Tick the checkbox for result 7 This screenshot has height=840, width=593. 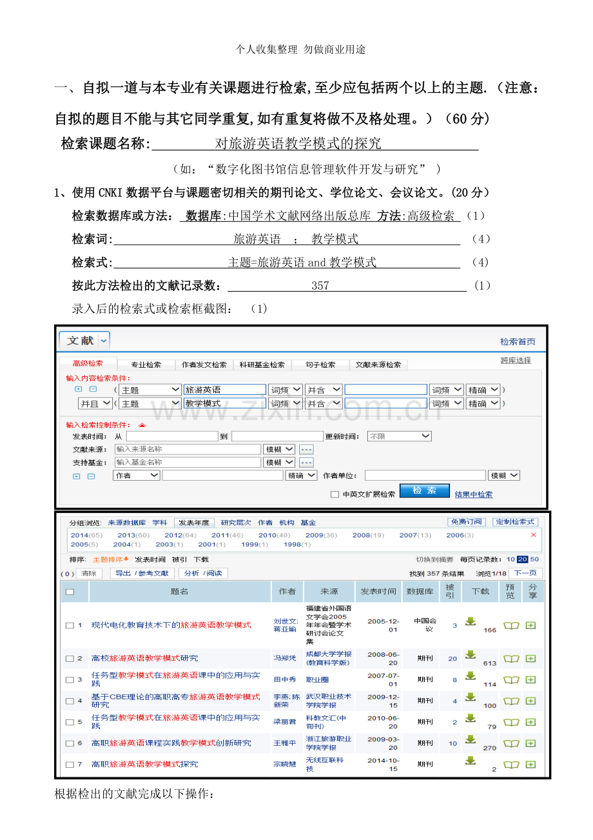pos(70,765)
